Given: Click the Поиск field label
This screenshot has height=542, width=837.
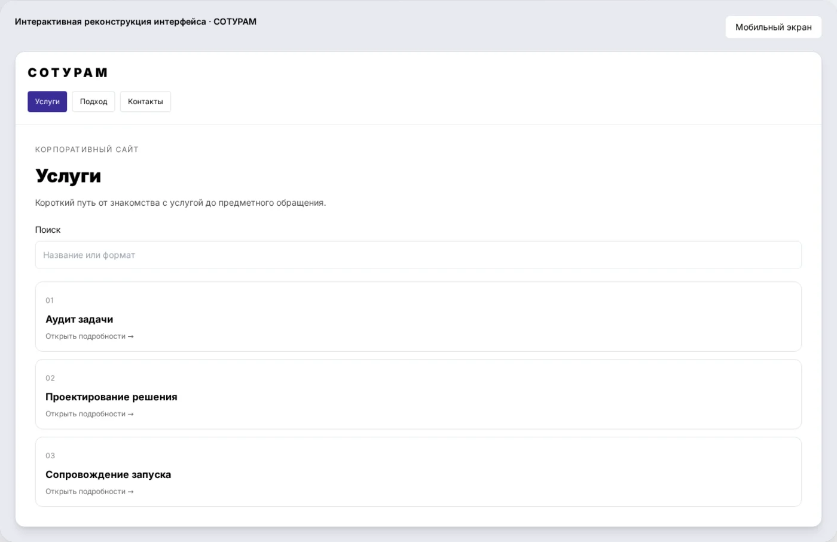Looking at the screenshot, I should [x=48, y=230].
